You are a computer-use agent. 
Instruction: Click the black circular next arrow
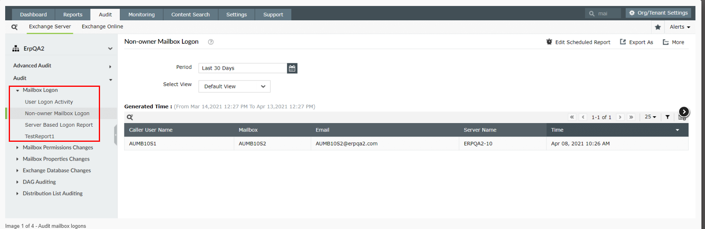[684, 112]
